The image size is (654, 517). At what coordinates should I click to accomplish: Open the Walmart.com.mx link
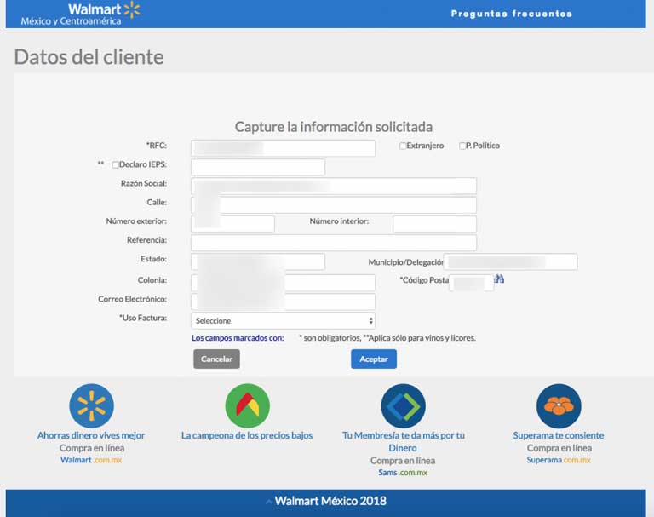coord(91,460)
